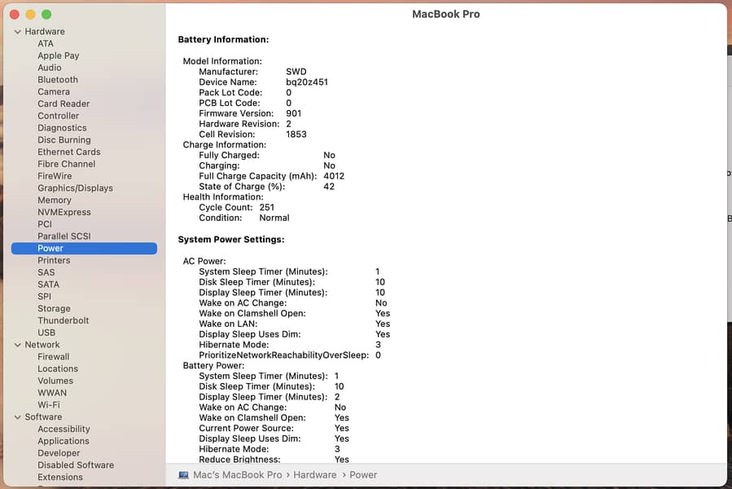This screenshot has width=732, height=489.
Task: Show the Storage hardware details
Action: pyautogui.click(x=54, y=309)
